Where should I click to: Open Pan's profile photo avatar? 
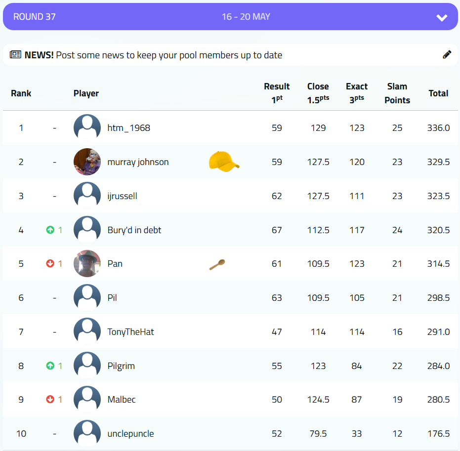pyautogui.click(x=87, y=264)
